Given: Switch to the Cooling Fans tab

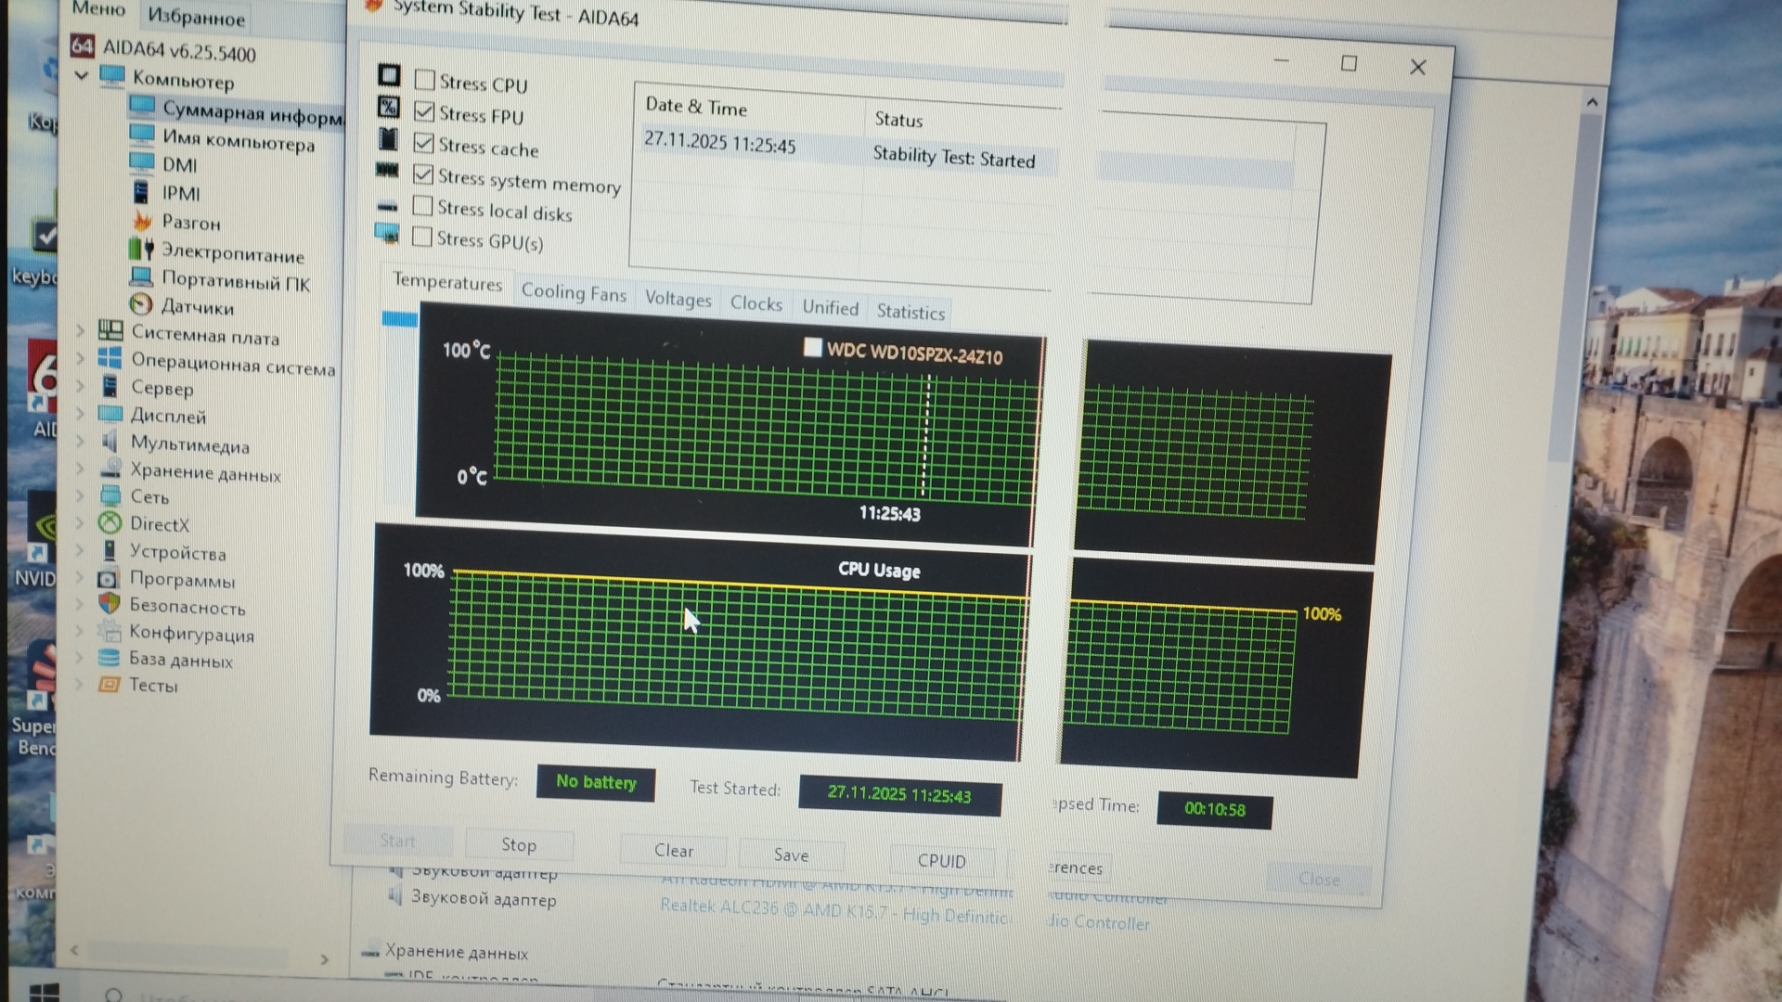Looking at the screenshot, I should (x=573, y=292).
